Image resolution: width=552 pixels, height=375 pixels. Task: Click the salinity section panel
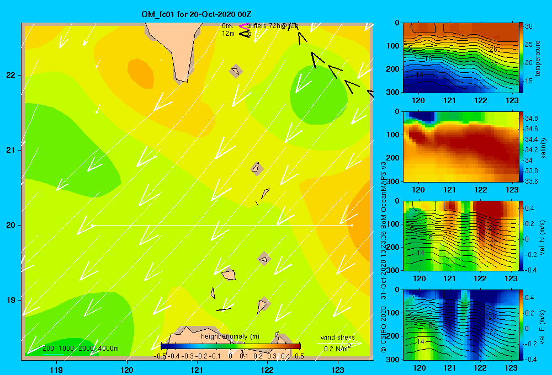[460, 147]
